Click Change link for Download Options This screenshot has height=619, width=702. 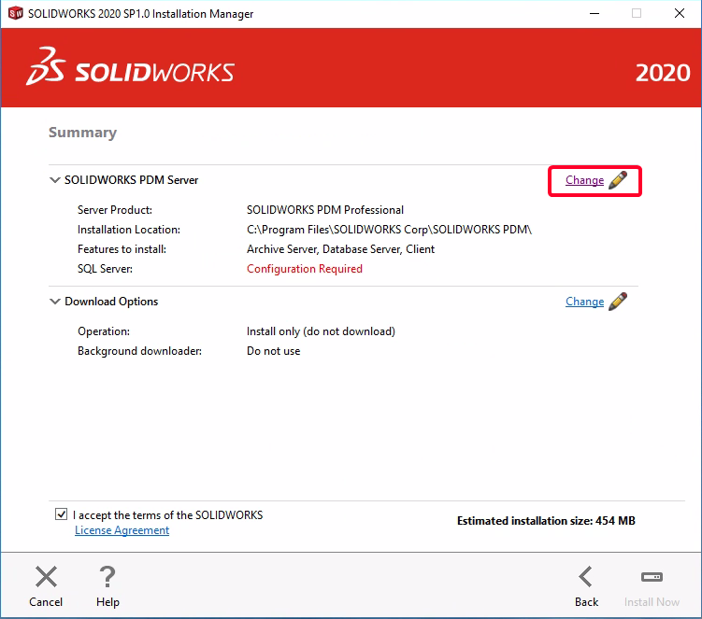tap(584, 302)
